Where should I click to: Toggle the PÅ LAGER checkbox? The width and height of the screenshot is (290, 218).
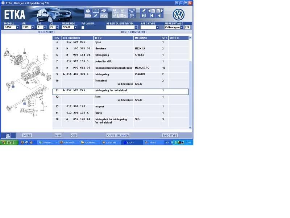click(x=83, y=27)
